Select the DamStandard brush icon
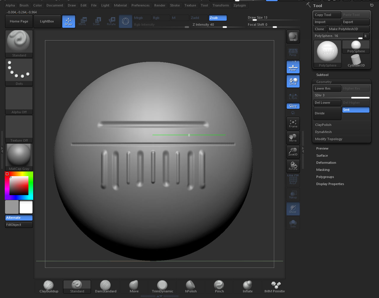This screenshot has height=298, width=379. pyautogui.click(x=105, y=286)
